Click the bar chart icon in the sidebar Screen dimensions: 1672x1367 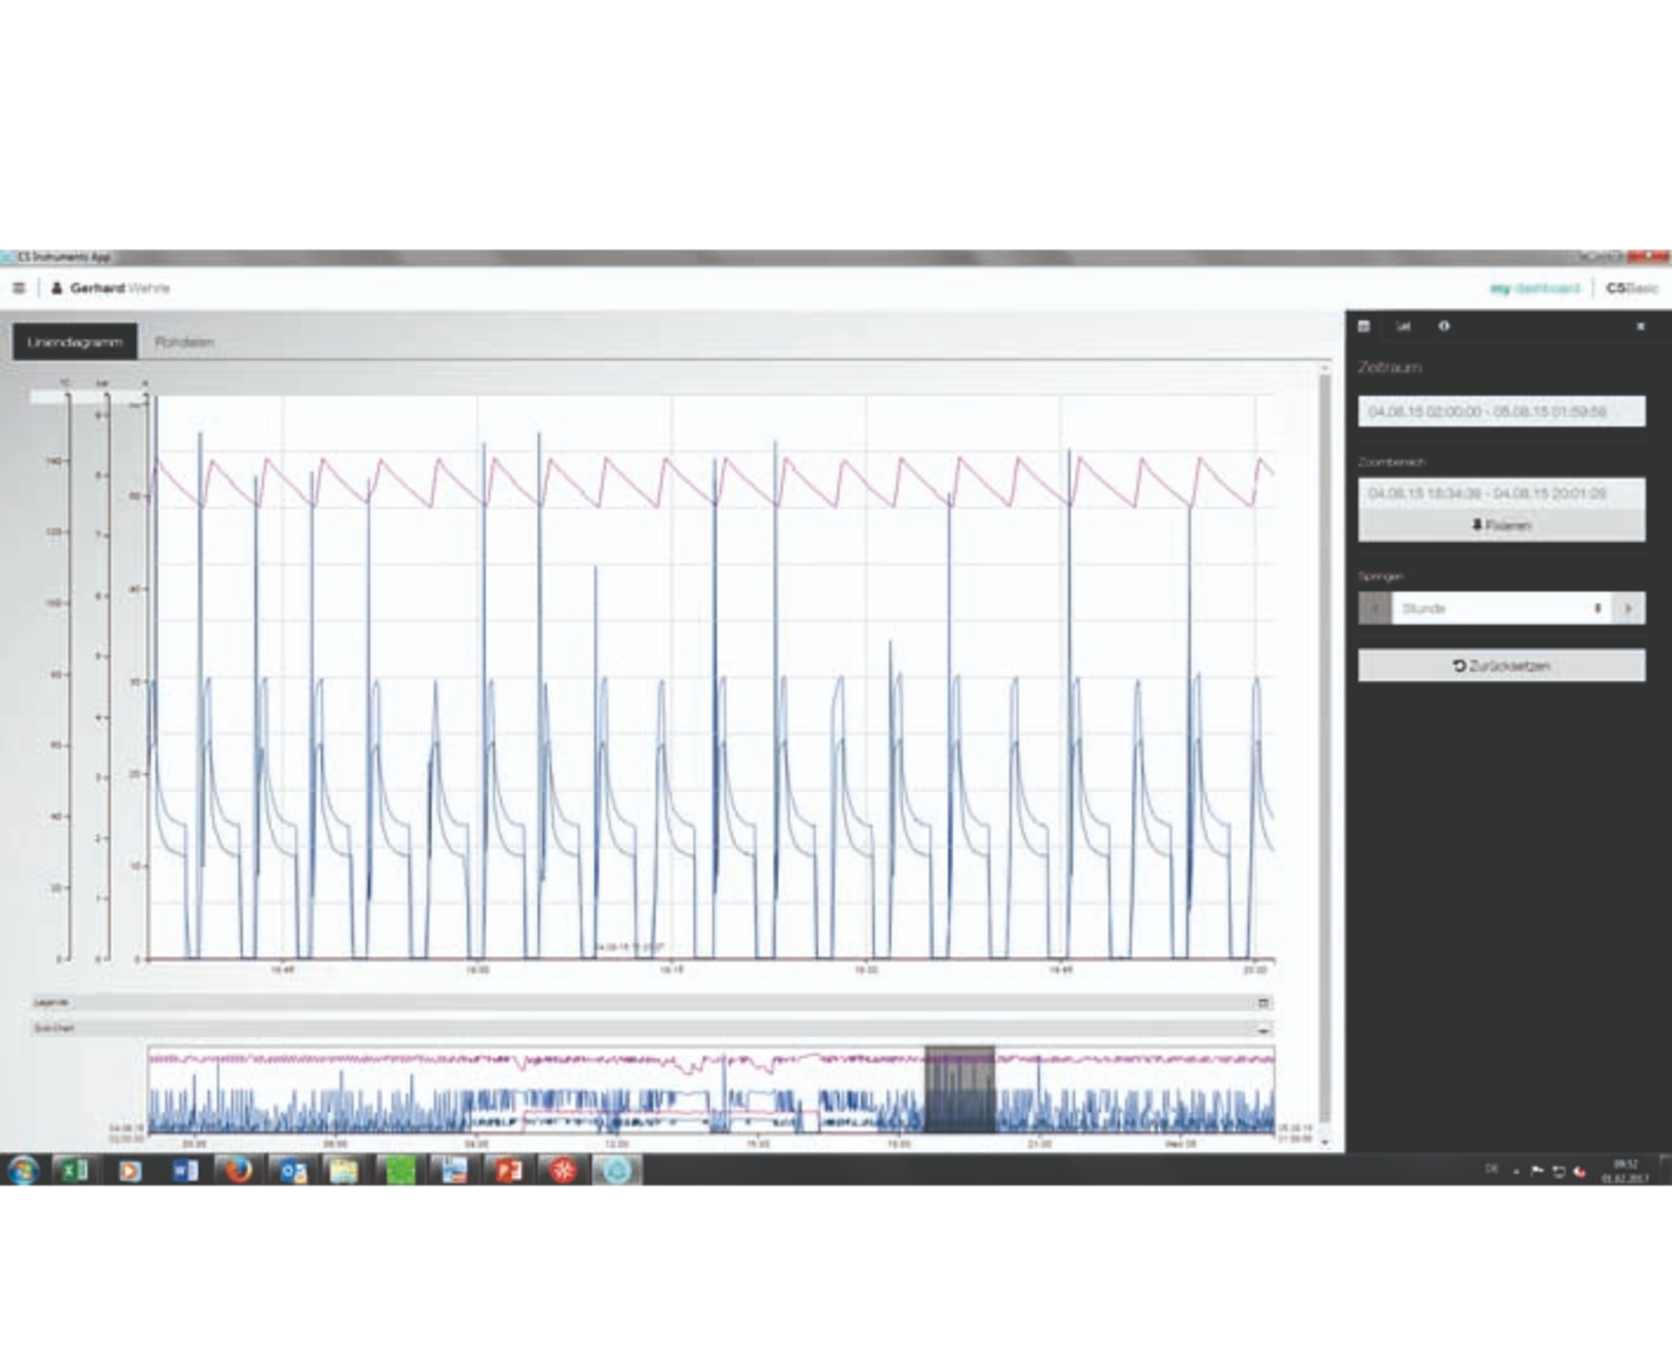pos(1404,327)
